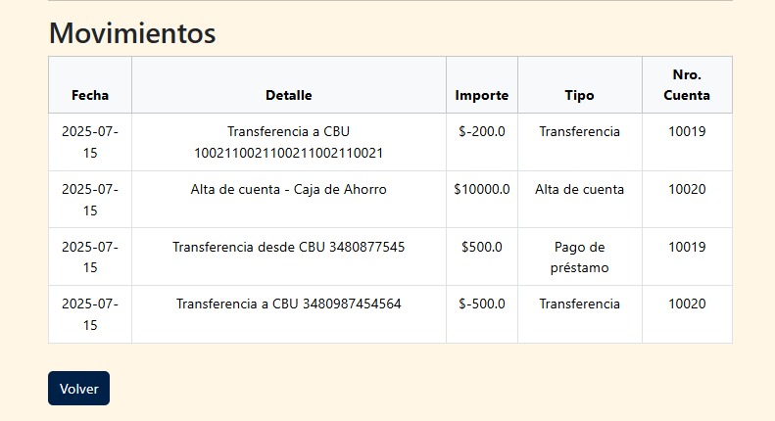The image size is (775, 421).
Task: Click "Alta de cuenta" in the Tipo column
Action: click(579, 189)
